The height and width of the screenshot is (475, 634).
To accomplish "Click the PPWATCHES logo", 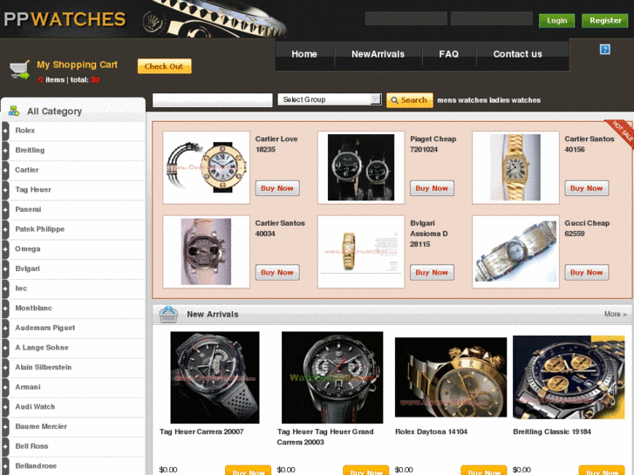I will [65, 19].
